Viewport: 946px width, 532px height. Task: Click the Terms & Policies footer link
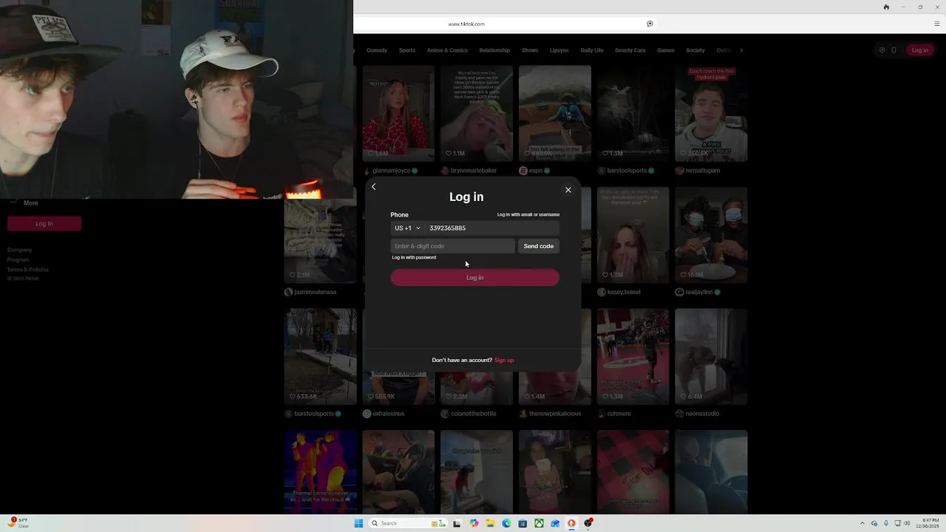[x=28, y=270]
